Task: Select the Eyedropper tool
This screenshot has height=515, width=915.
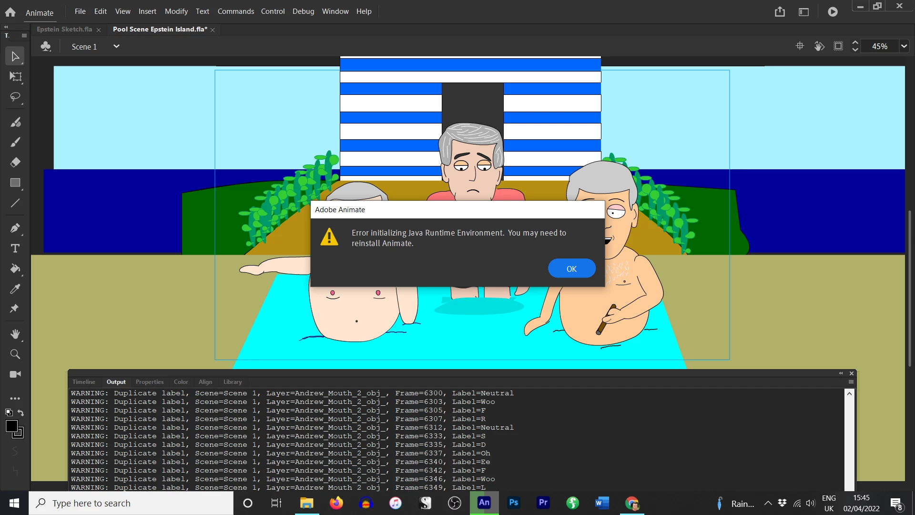Action: tap(15, 288)
